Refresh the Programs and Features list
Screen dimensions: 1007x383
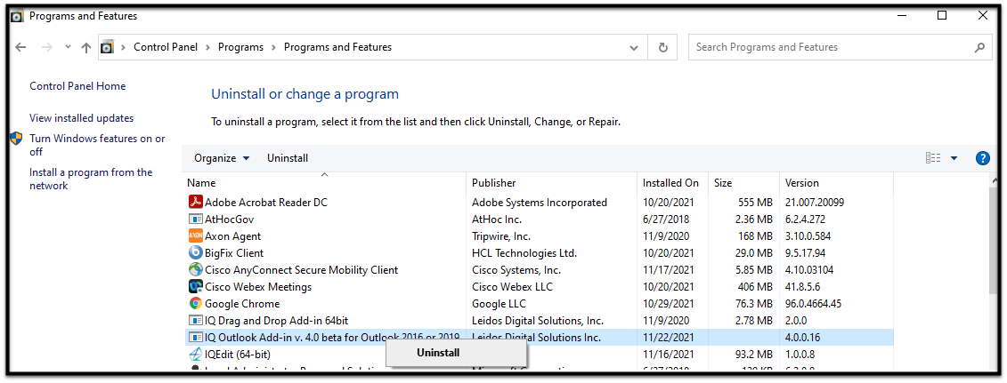tap(662, 47)
